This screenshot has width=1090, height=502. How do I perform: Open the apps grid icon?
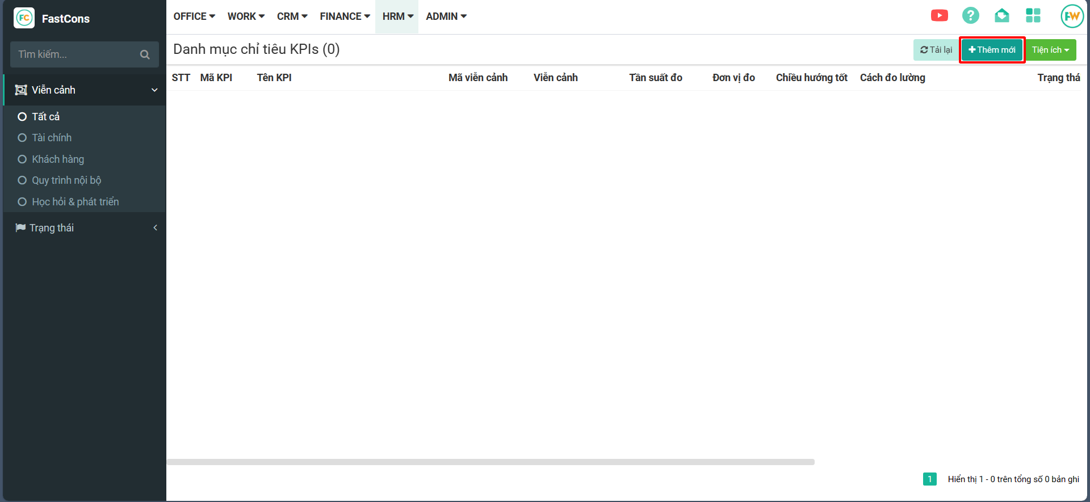(1033, 16)
